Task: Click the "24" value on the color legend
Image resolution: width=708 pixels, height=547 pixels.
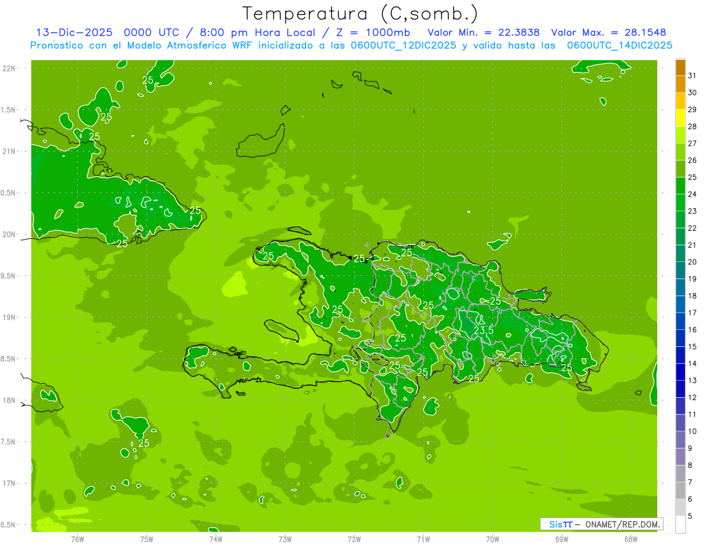Action: click(x=693, y=194)
